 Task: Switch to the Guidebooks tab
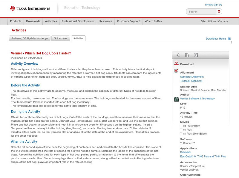pyautogui.click(x=61, y=38)
